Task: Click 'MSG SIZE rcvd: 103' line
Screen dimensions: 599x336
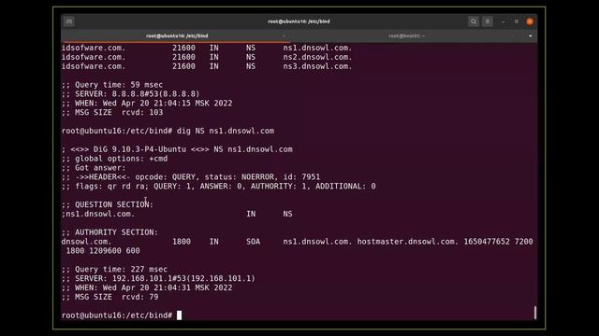Action: click(x=112, y=112)
